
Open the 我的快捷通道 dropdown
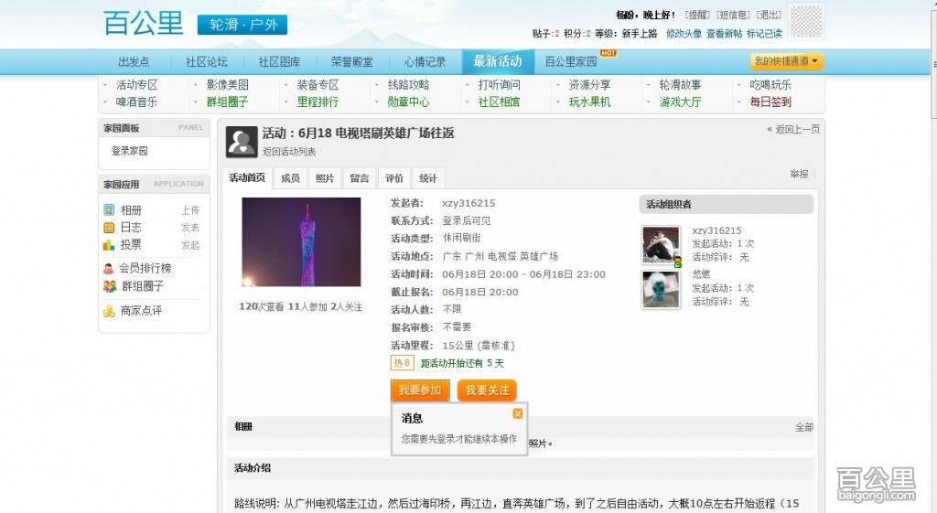click(786, 61)
